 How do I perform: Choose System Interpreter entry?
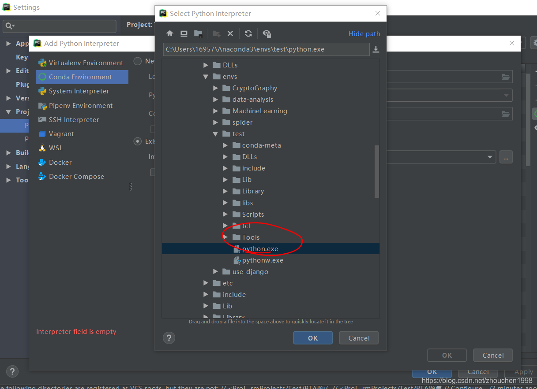click(82, 91)
